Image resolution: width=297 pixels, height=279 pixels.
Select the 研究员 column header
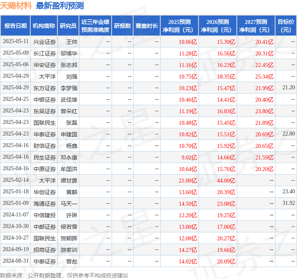point(68,26)
